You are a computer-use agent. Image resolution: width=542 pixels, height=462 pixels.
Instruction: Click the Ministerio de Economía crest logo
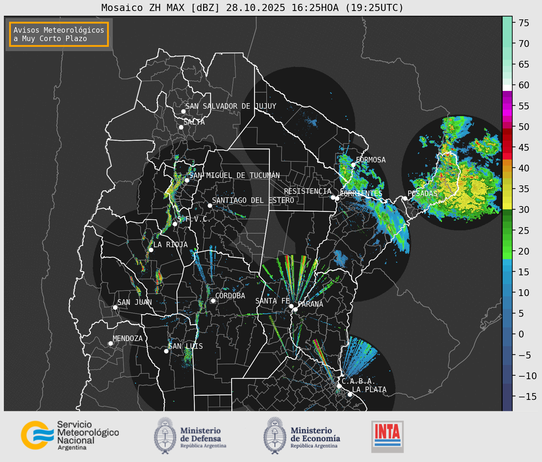[275, 435]
